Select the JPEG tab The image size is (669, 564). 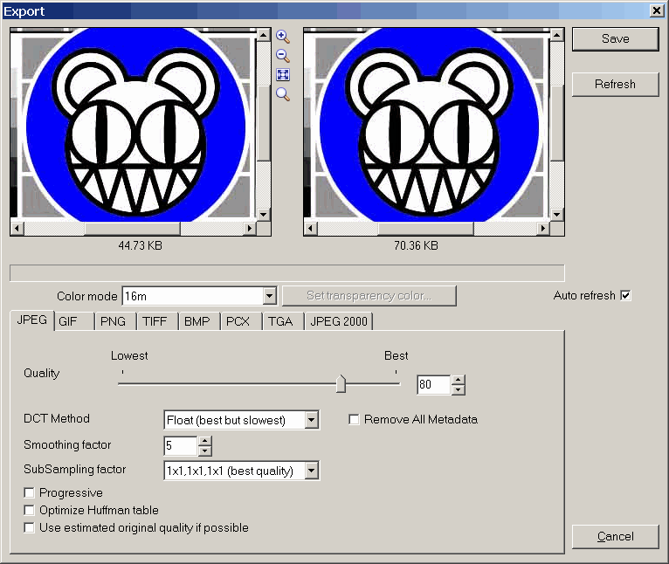click(32, 320)
